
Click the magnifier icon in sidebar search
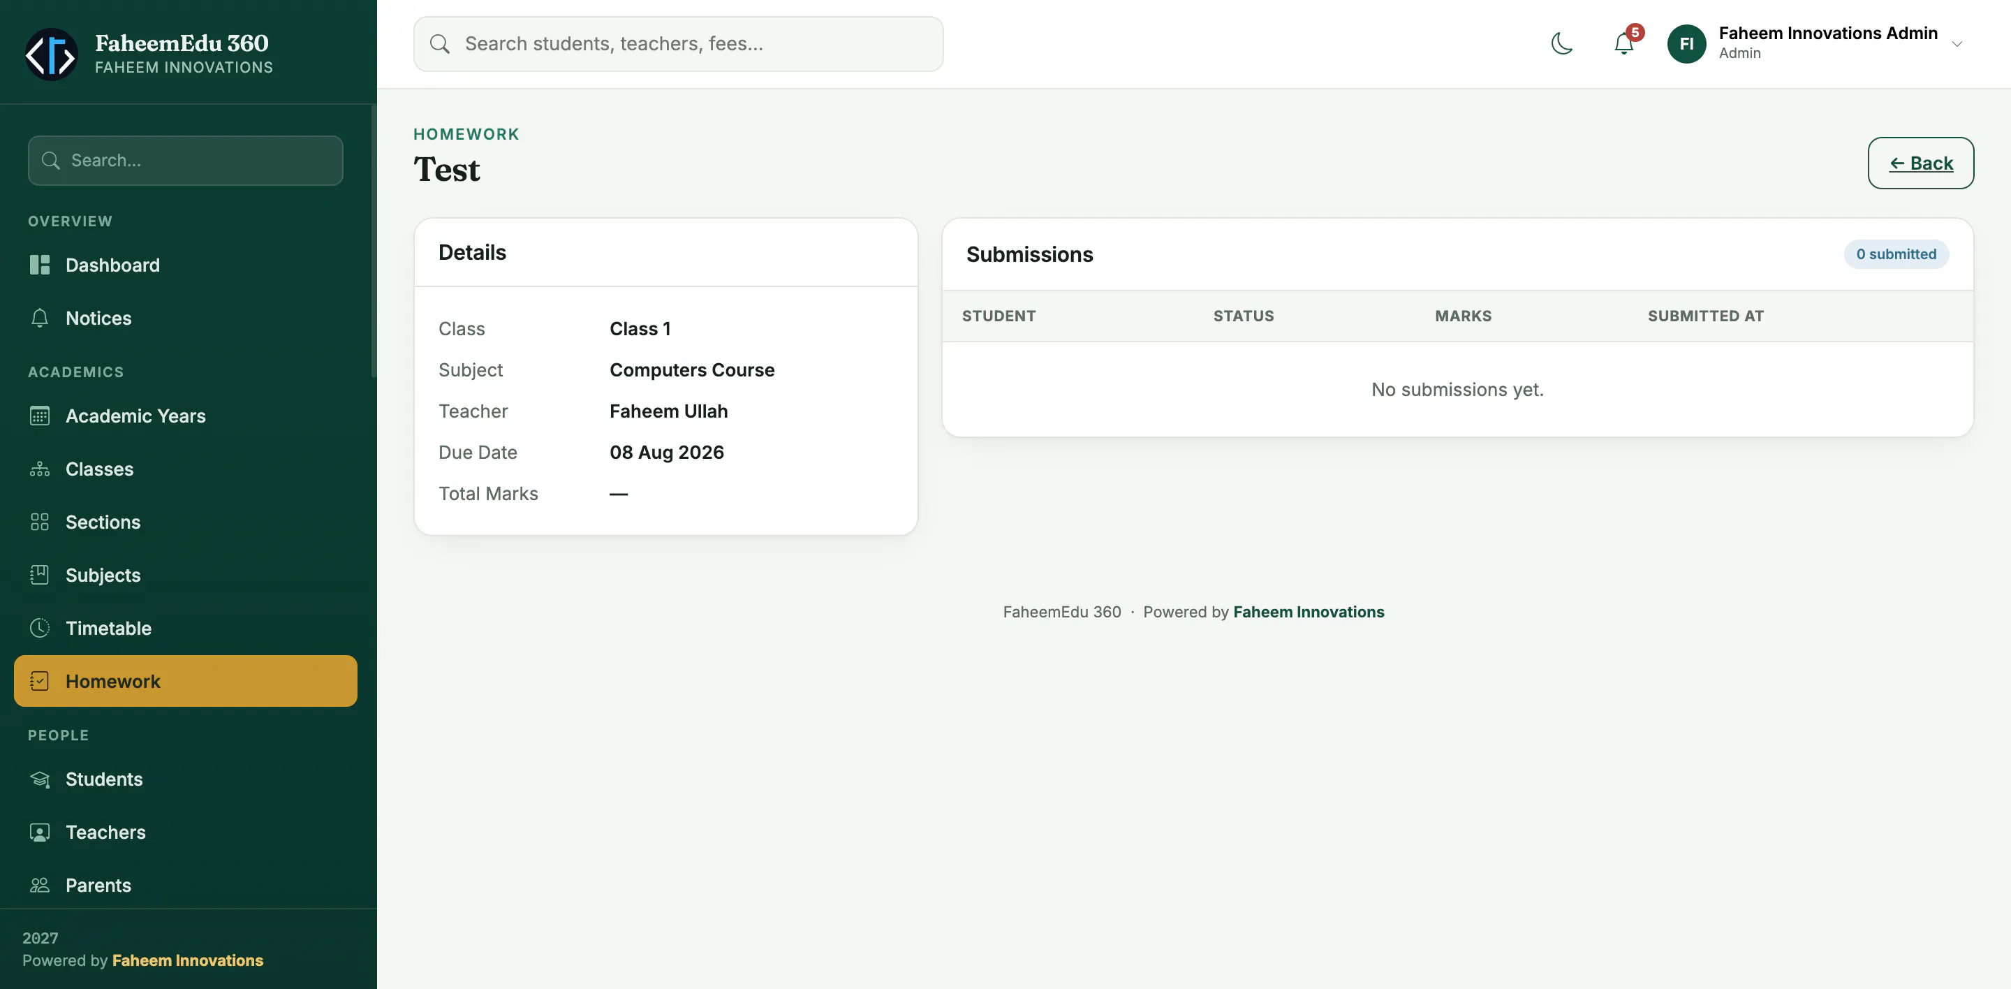[52, 161]
